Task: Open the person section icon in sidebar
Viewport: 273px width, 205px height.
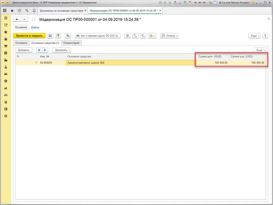Action: click(6, 67)
